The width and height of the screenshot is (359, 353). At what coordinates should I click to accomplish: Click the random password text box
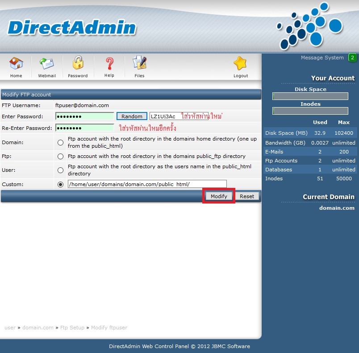[179, 116]
